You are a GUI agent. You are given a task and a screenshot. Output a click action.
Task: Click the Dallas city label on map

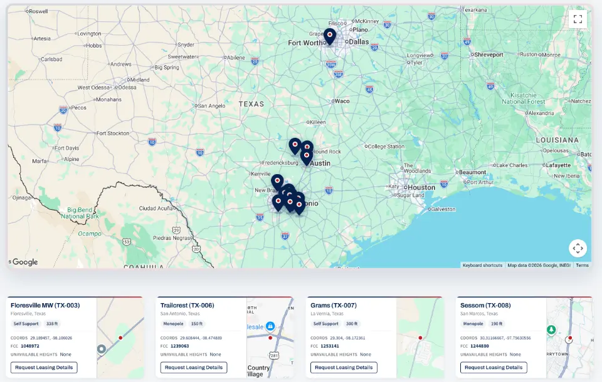pos(359,42)
